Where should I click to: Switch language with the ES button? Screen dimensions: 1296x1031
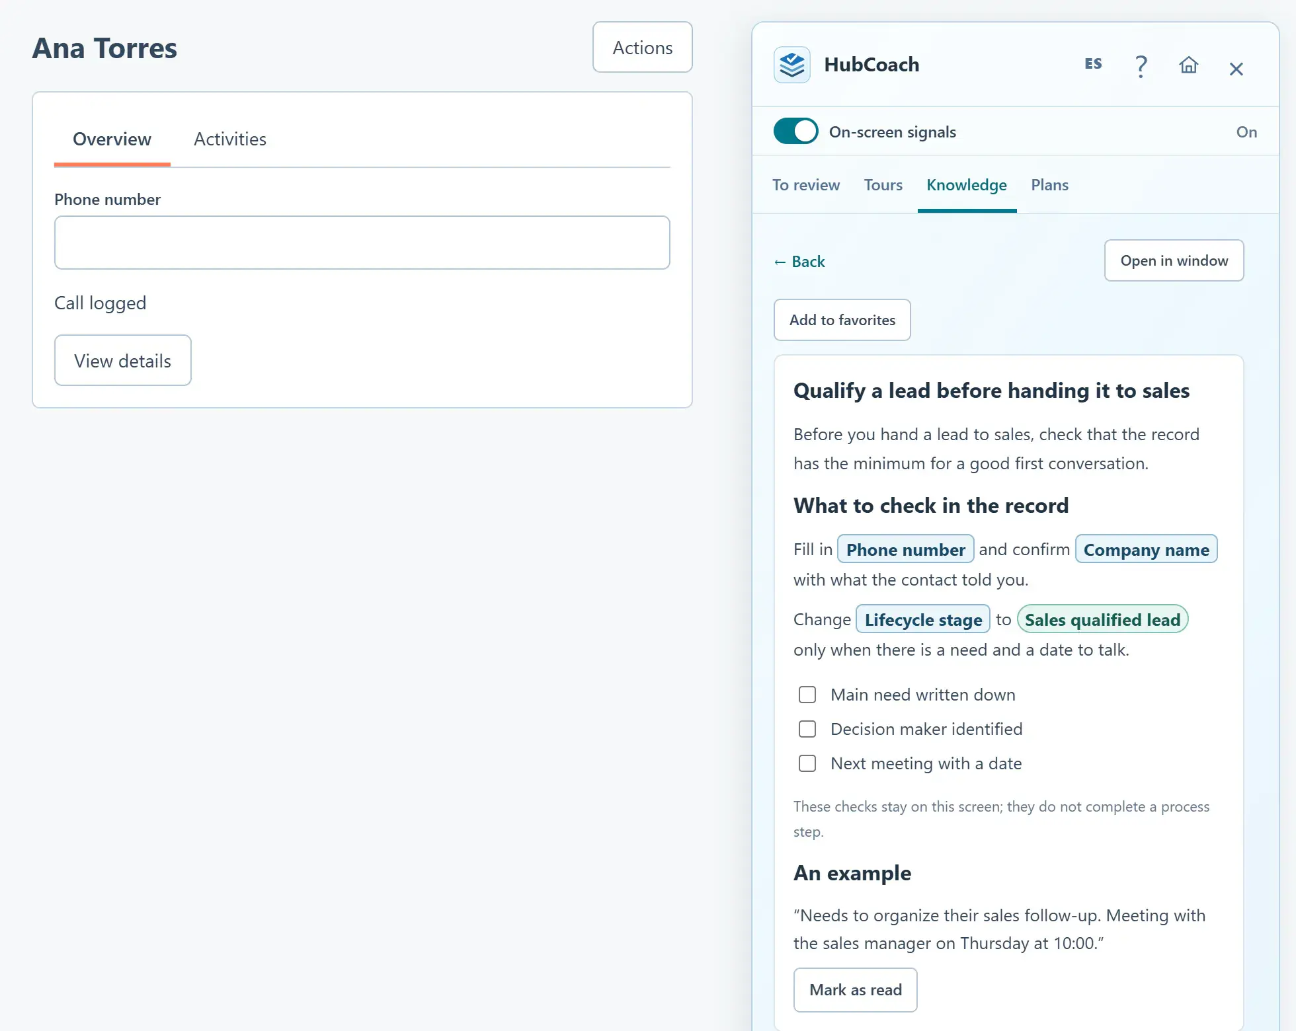[1093, 63]
